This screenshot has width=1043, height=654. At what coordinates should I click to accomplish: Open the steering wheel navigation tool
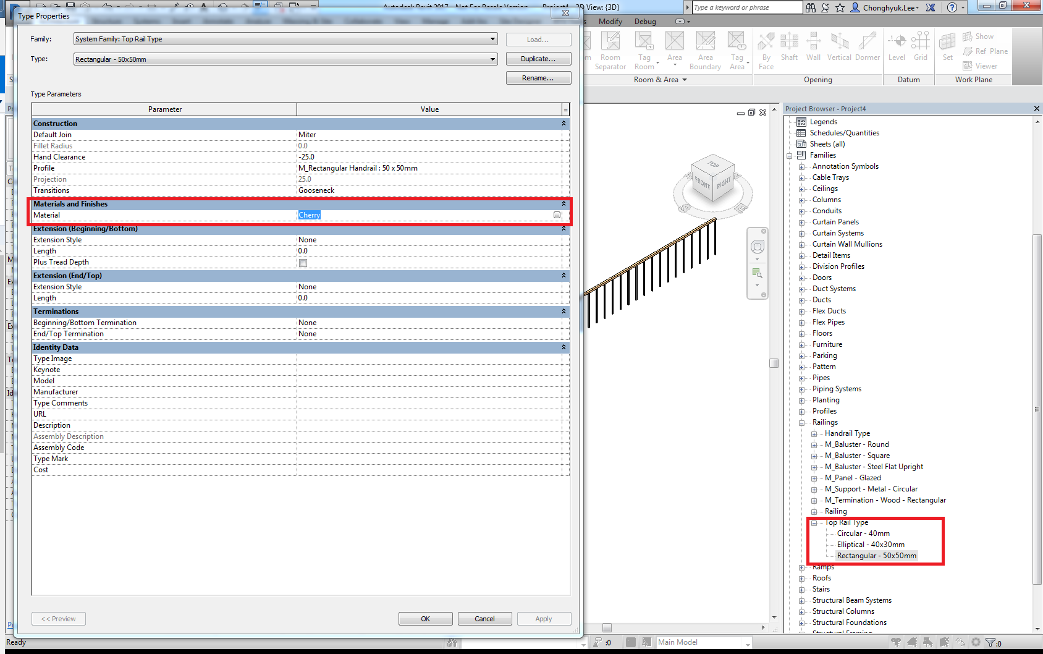(758, 247)
